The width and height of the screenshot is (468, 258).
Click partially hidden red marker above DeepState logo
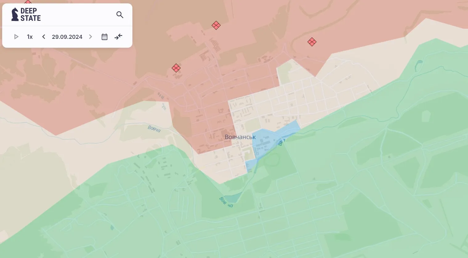pos(28,2)
